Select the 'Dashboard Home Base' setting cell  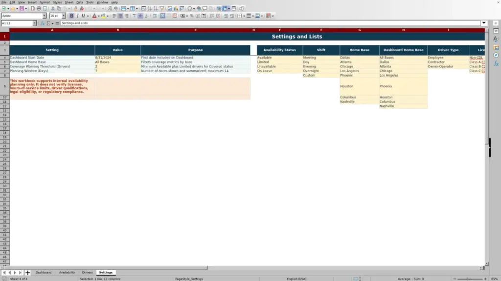pos(52,62)
